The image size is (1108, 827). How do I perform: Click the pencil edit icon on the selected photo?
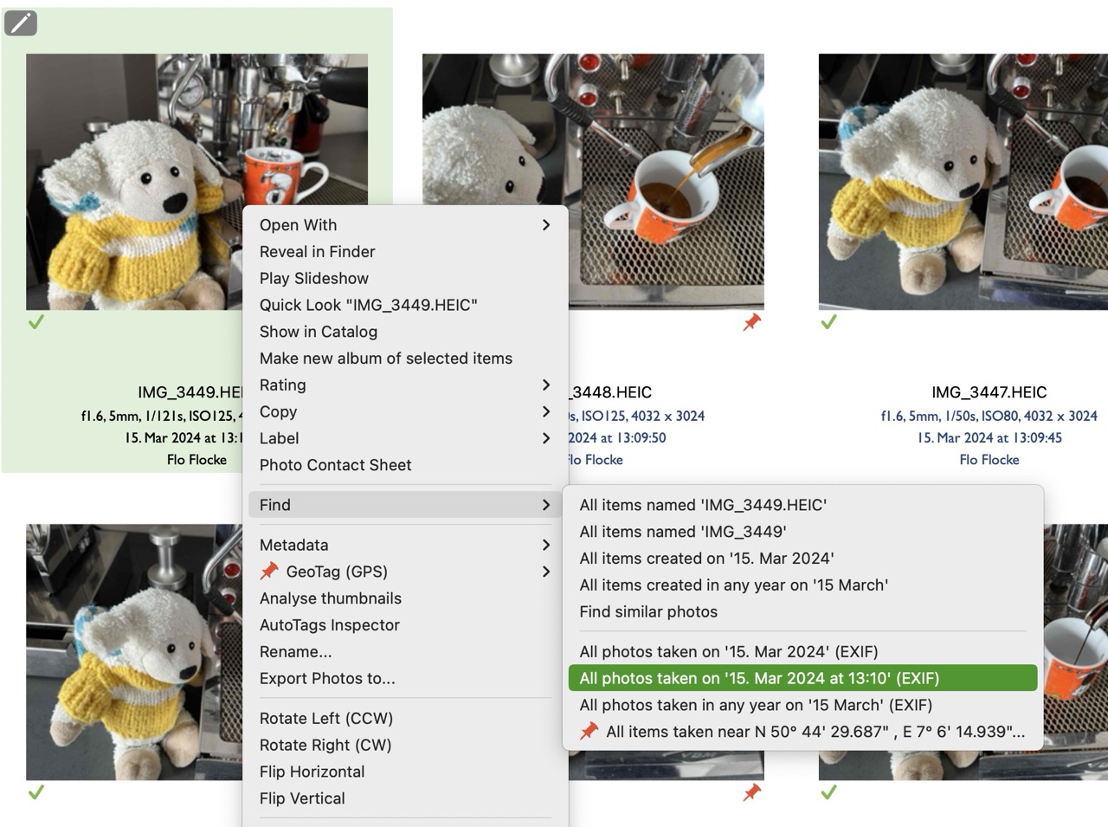(19, 23)
